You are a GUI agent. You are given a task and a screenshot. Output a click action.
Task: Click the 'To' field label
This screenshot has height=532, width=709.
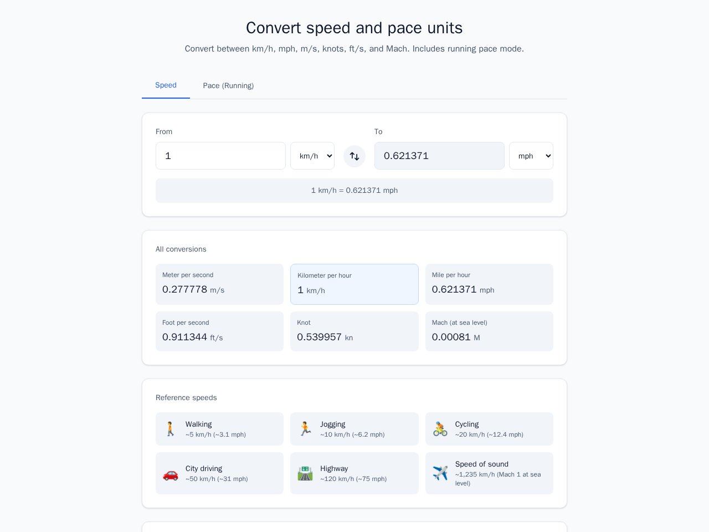(x=378, y=132)
